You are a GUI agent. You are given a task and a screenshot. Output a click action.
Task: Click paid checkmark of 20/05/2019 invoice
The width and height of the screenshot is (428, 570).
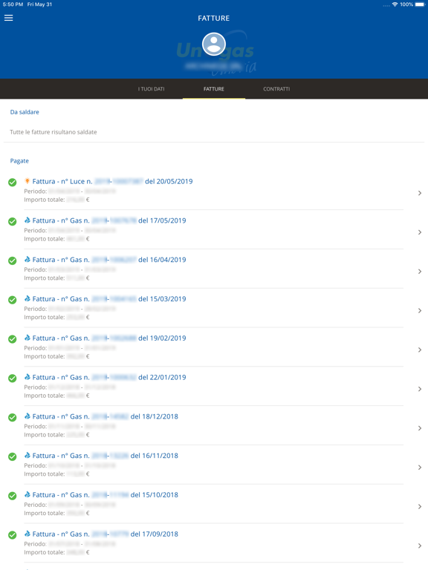13,182
